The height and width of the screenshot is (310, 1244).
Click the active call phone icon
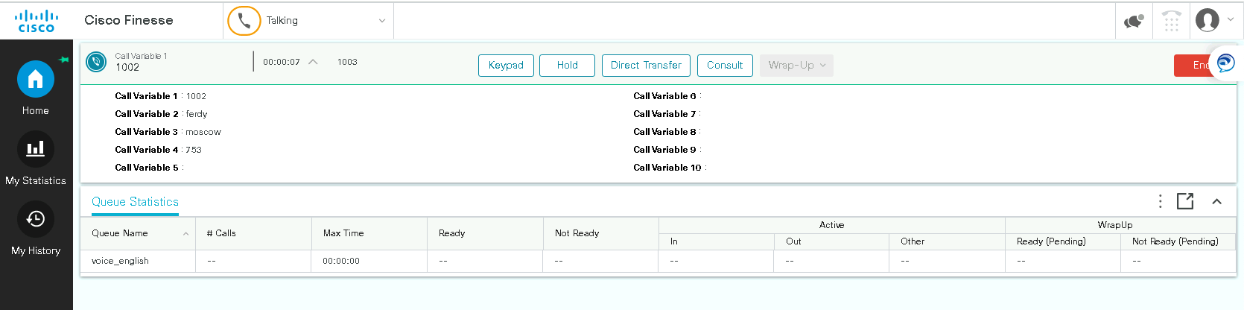(x=96, y=62)
